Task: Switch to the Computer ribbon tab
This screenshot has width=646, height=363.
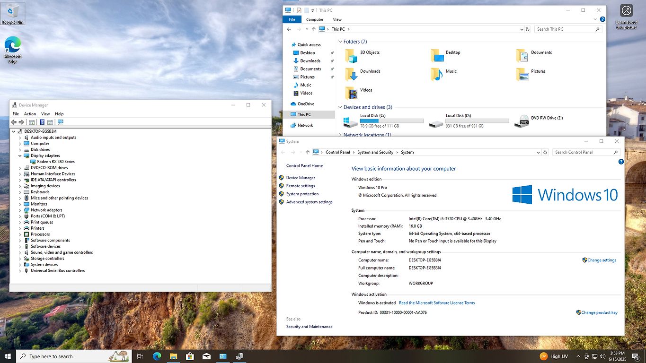Action: click(315, 19)
